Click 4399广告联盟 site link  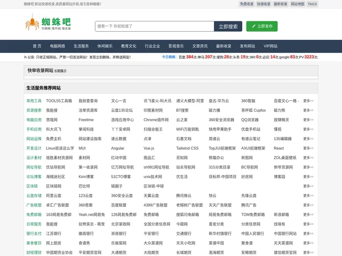click(155, 205)
